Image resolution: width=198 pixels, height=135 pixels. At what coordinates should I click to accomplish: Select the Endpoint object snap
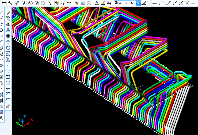click(x=169, y=3)
